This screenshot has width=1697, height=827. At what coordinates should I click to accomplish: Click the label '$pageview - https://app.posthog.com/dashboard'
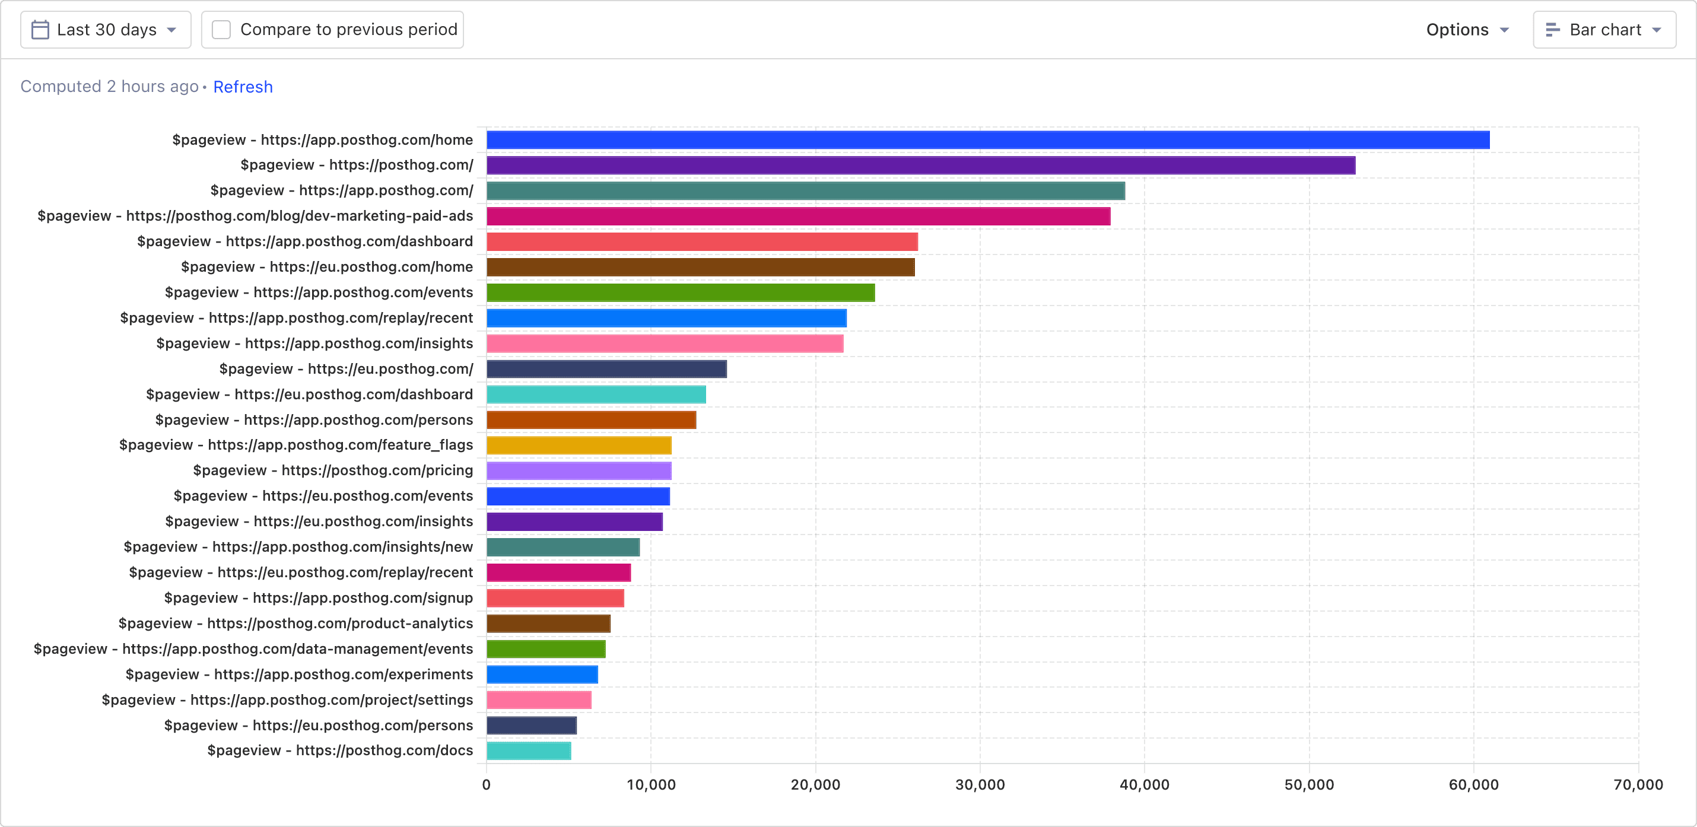(305, 241)
